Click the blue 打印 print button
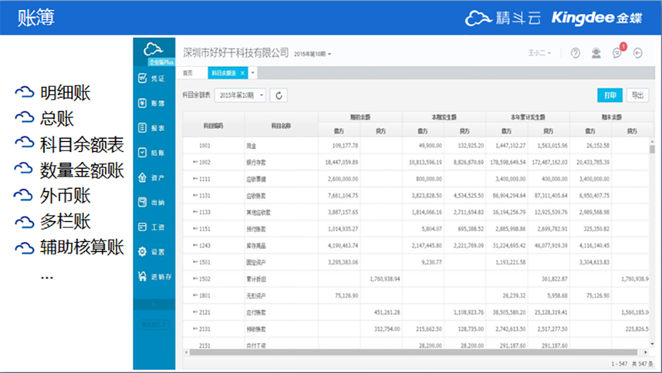 [610, 95]
